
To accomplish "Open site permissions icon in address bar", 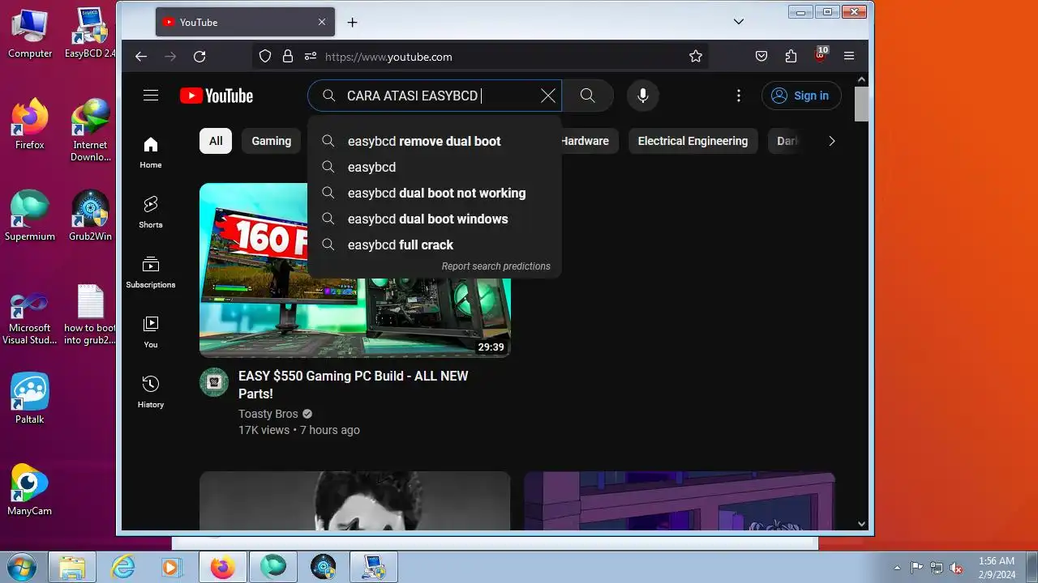I will tap(311, 57).
